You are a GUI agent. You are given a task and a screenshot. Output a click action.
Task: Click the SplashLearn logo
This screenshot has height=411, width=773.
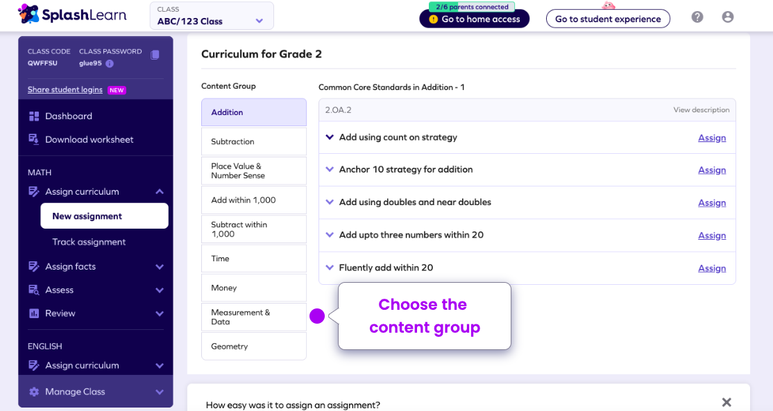tap(72, 15)
